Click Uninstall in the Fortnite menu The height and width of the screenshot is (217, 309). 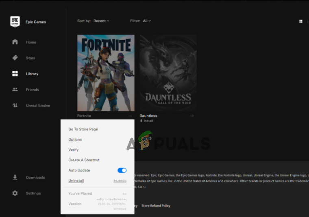[76, 180]
